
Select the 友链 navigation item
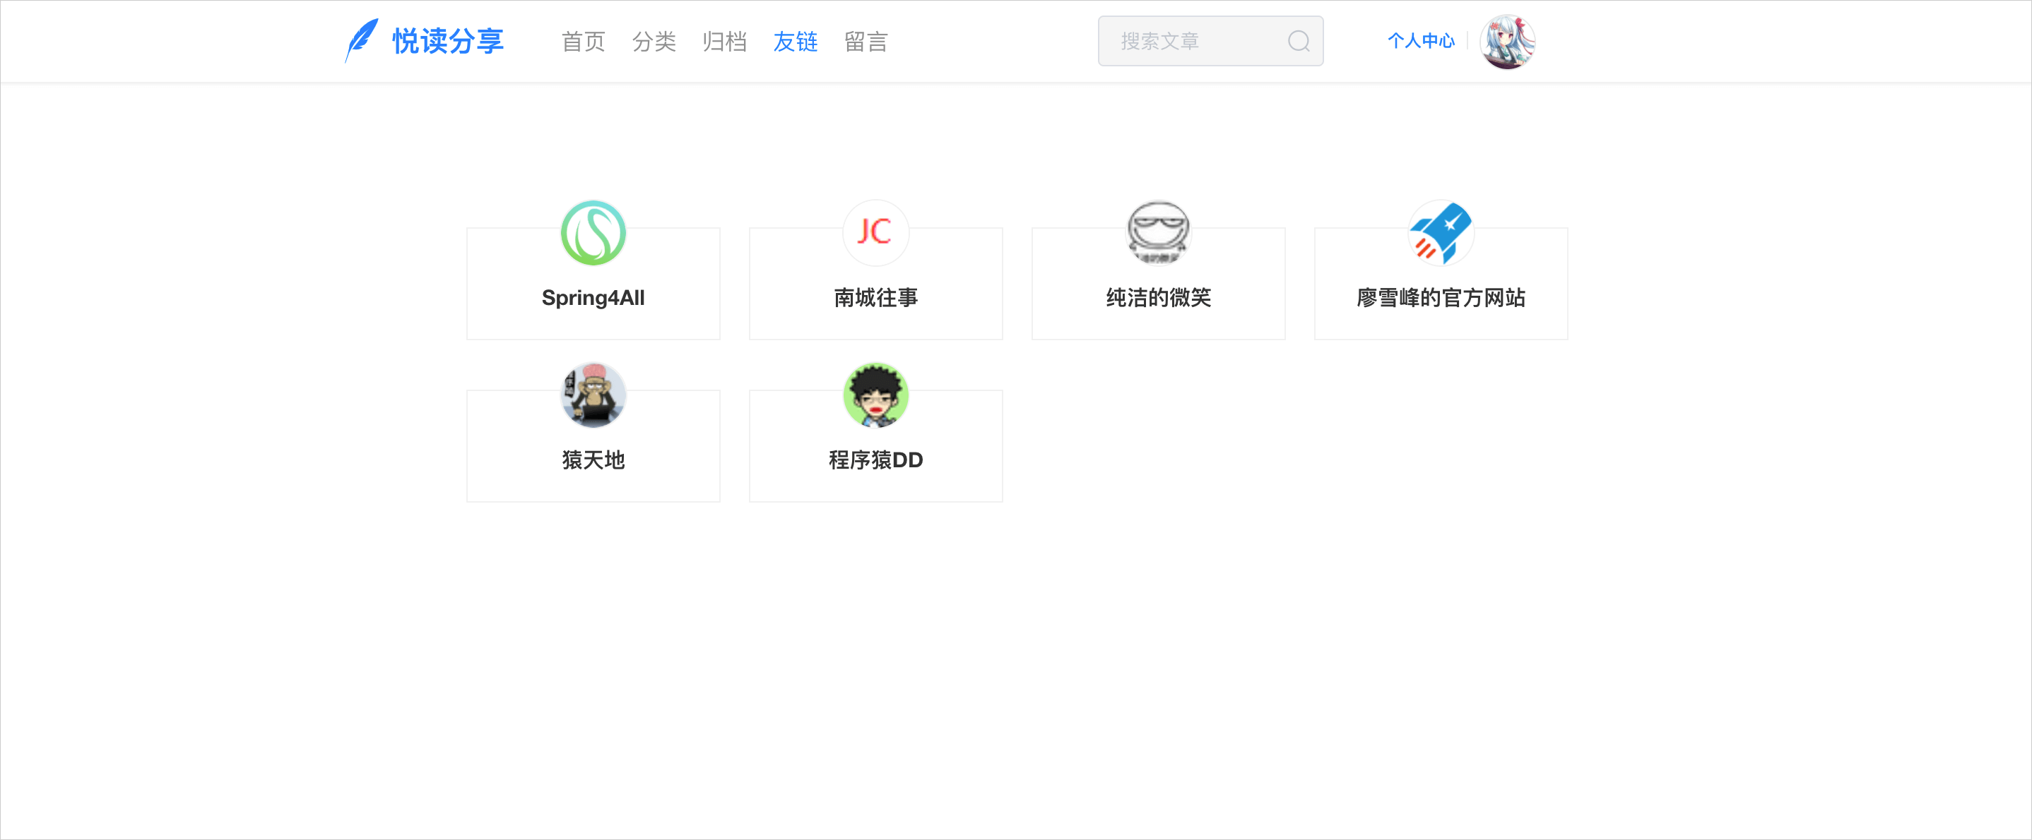(x=795, y=42)
